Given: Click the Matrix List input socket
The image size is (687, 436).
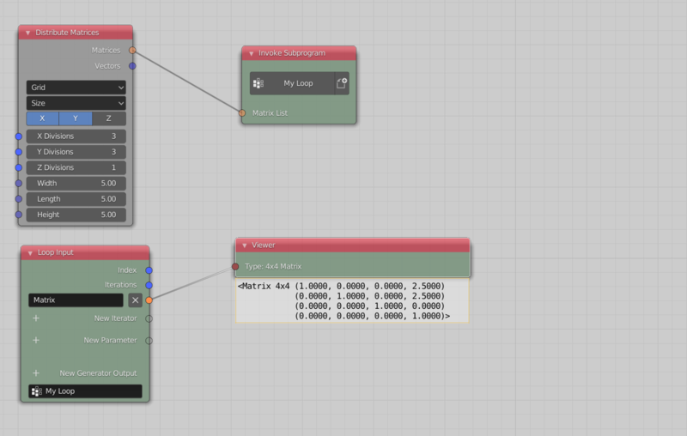Looking at the screenshot, I should [x=242, y=113].
